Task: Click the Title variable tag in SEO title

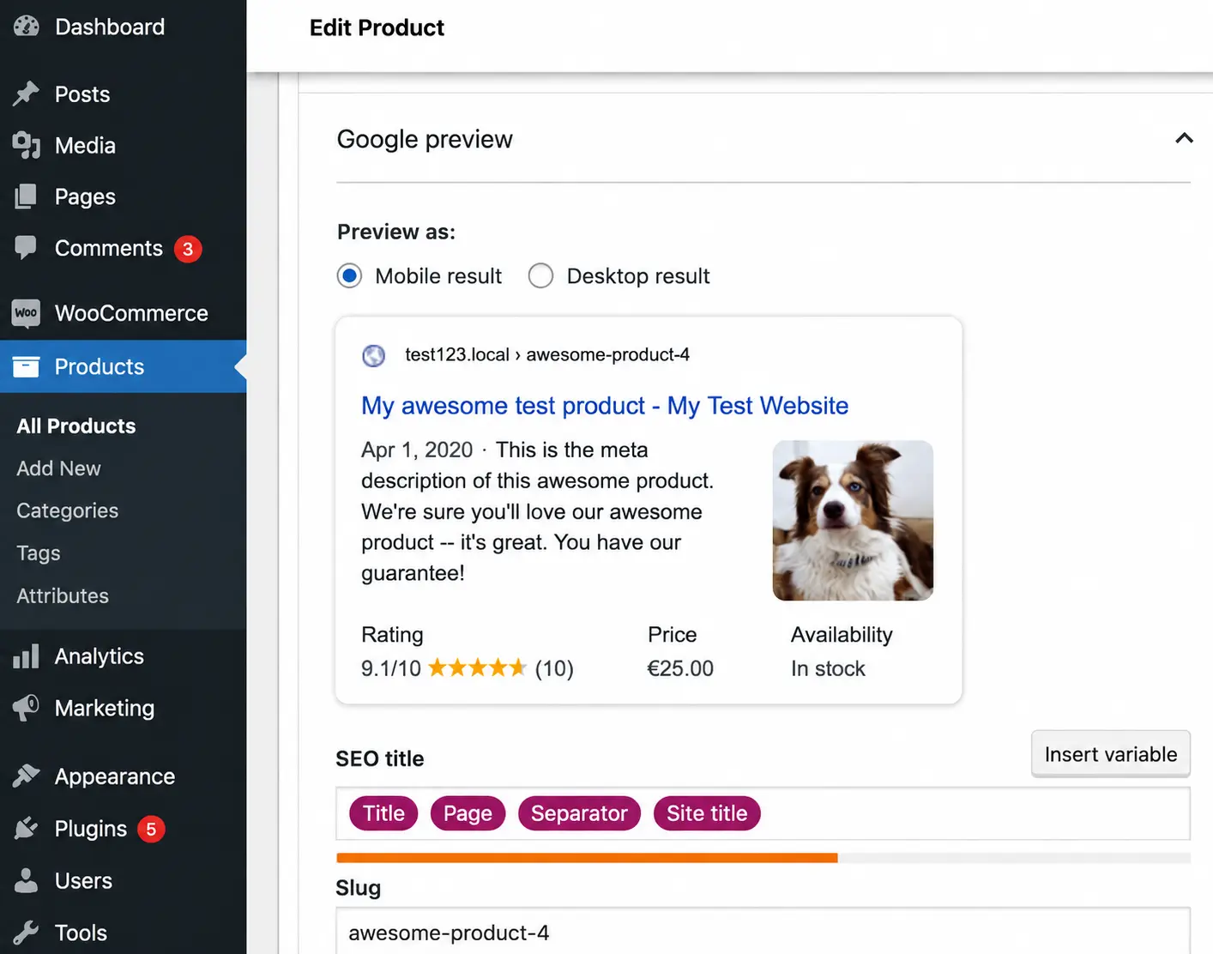Action: click(383, 813)
